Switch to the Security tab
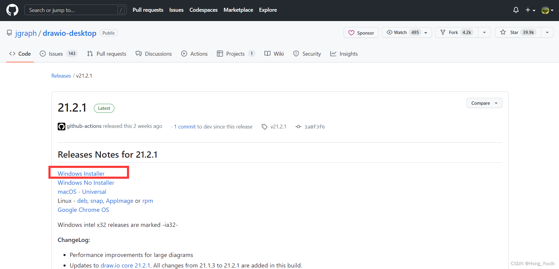Viewport: 559px width, 269px height. 307,54
